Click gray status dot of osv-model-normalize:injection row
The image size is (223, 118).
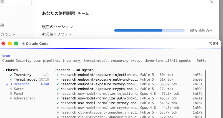(57, 94)
